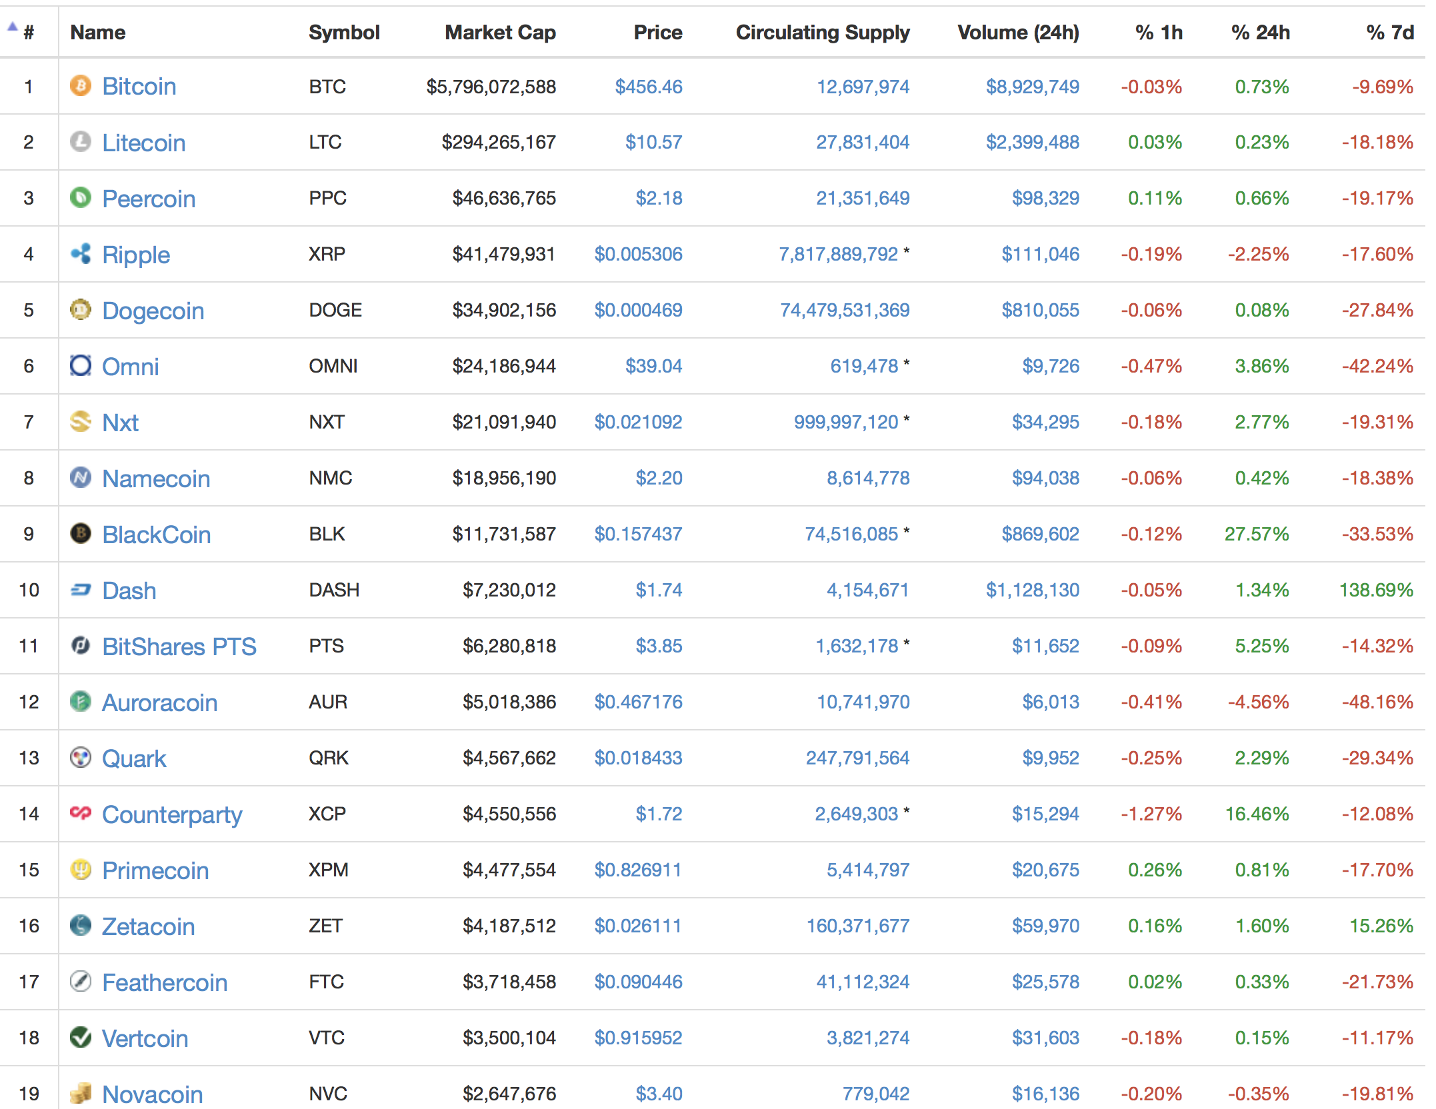Viewport: 1436px width, 1109px height.
Task: Open the Litecoin name link
Action: coord(143,143)
